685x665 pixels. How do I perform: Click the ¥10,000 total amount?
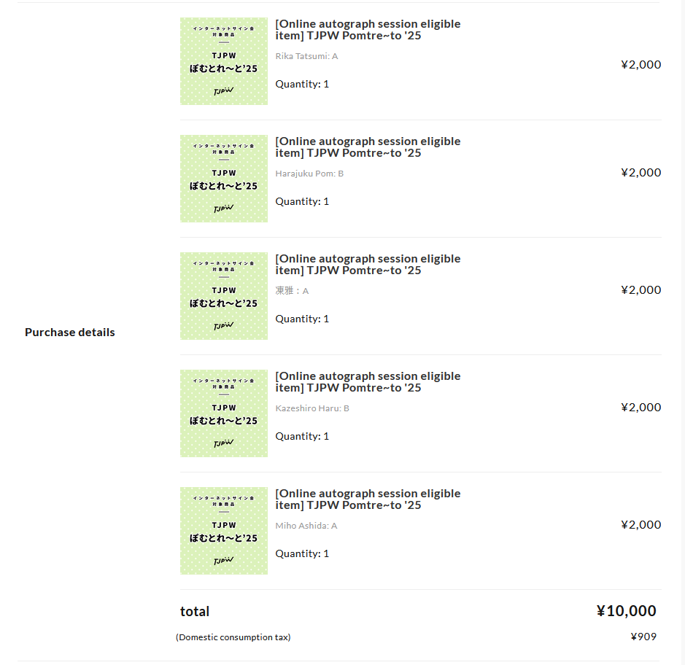[x=627, y=611]
